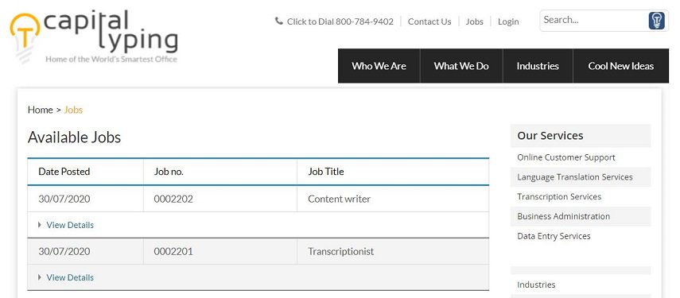Open the Who We Are menu
The width and height of the screenshot is (680, 298).
click(x=379, y=66)
